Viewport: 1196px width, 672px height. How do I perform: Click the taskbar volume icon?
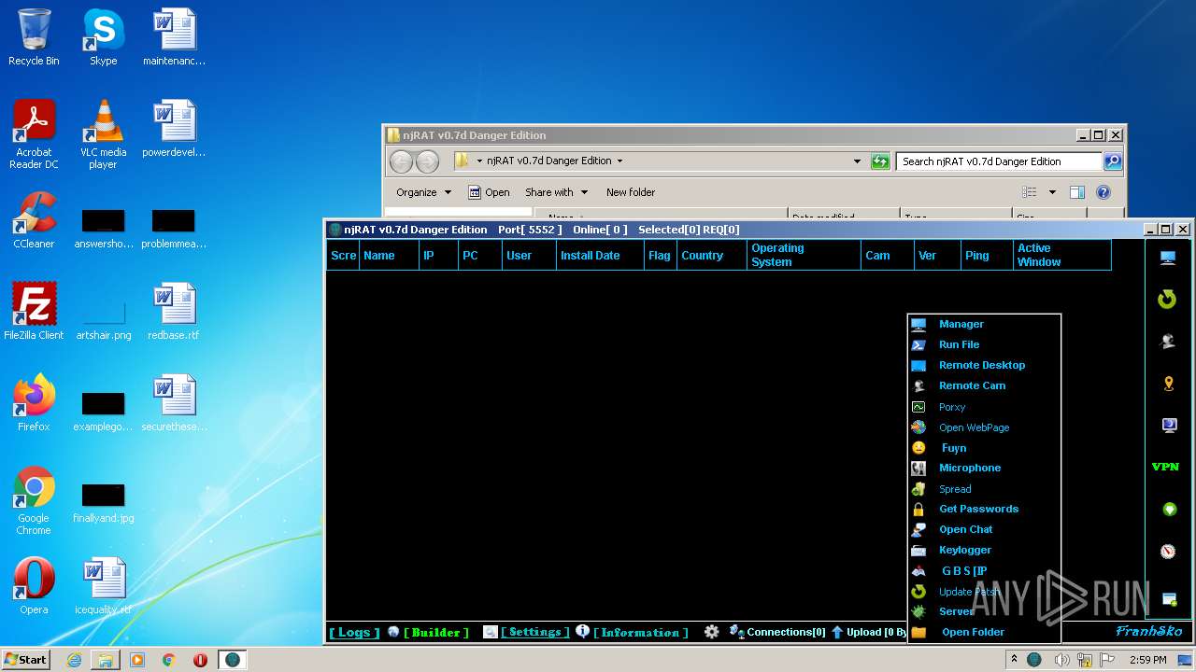point(1061,660)
